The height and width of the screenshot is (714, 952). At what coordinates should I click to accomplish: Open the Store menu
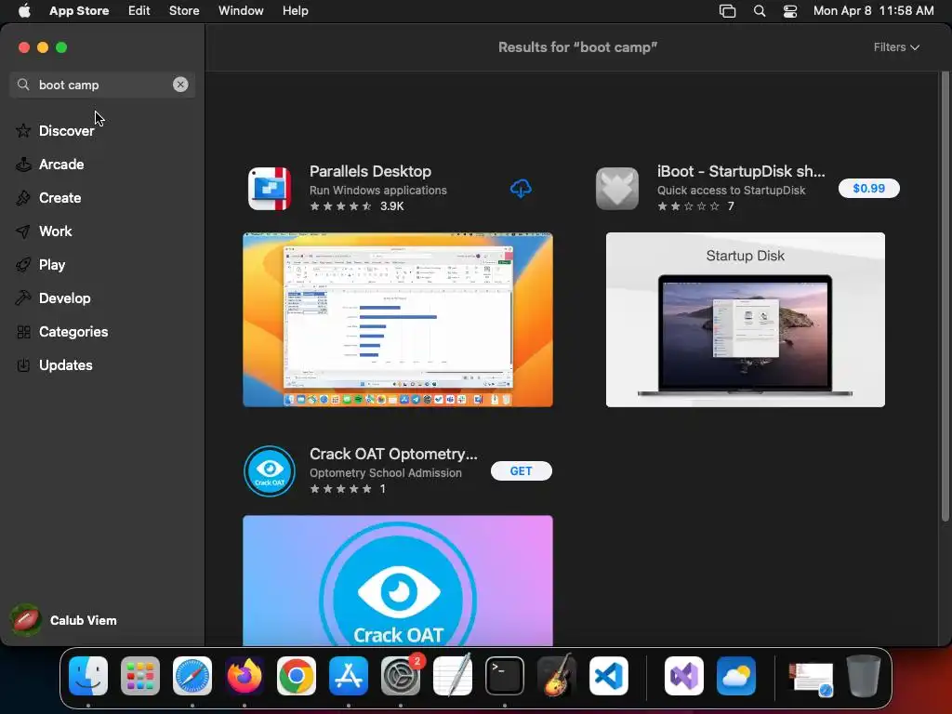click(184, 10)
